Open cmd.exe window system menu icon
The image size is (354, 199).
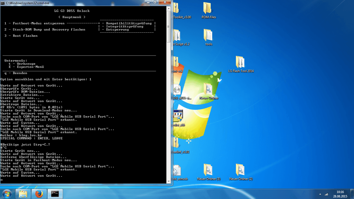pos(2,3)
